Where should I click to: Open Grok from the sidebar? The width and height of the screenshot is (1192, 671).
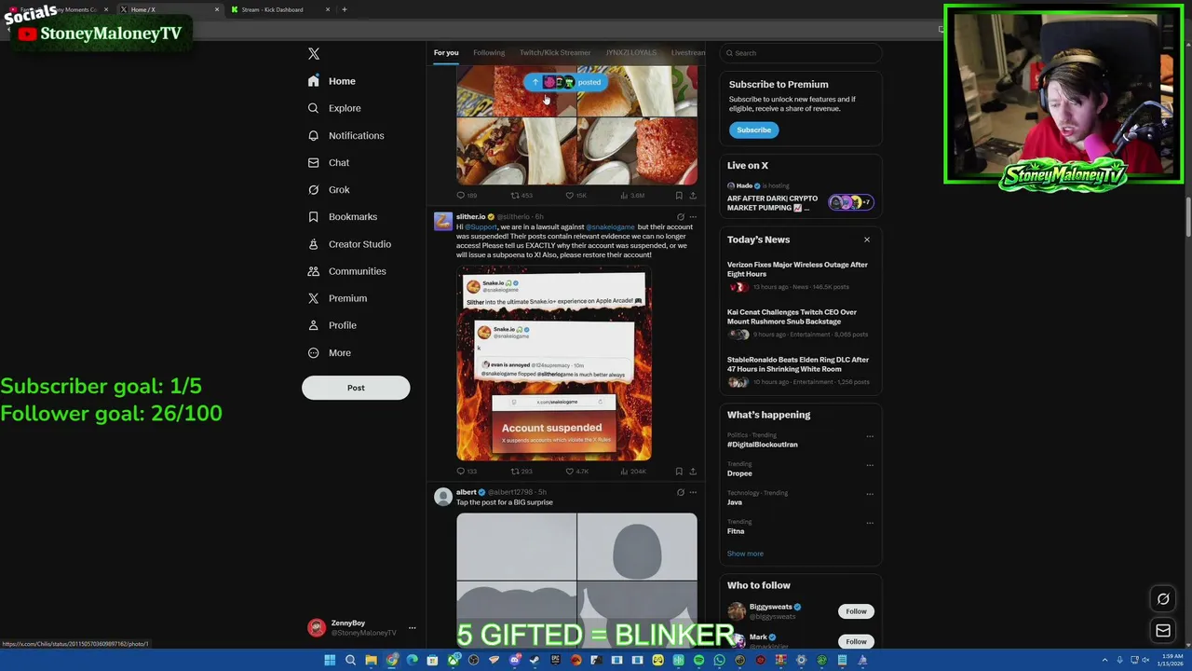coord(328,189)
